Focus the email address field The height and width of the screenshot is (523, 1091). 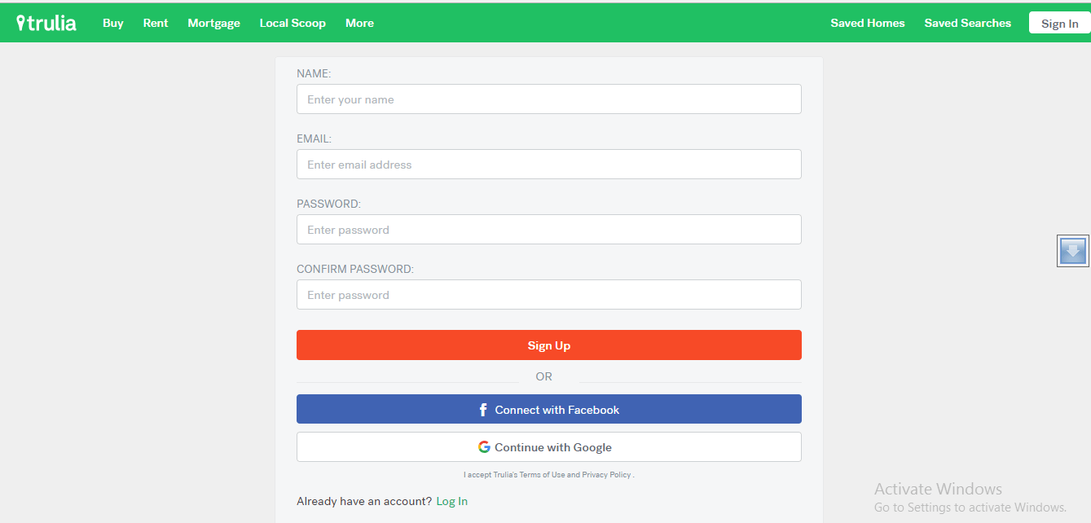pos(549,165)
